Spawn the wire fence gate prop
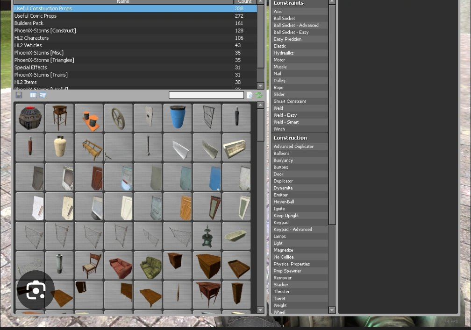Viewport: 471px width, 330px height. [x=207, y=118]
